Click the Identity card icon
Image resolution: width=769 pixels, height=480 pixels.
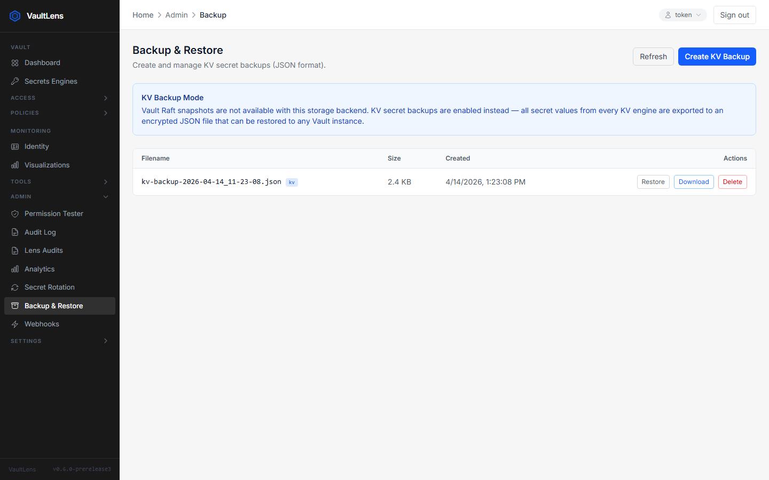[x=15, y=147]
